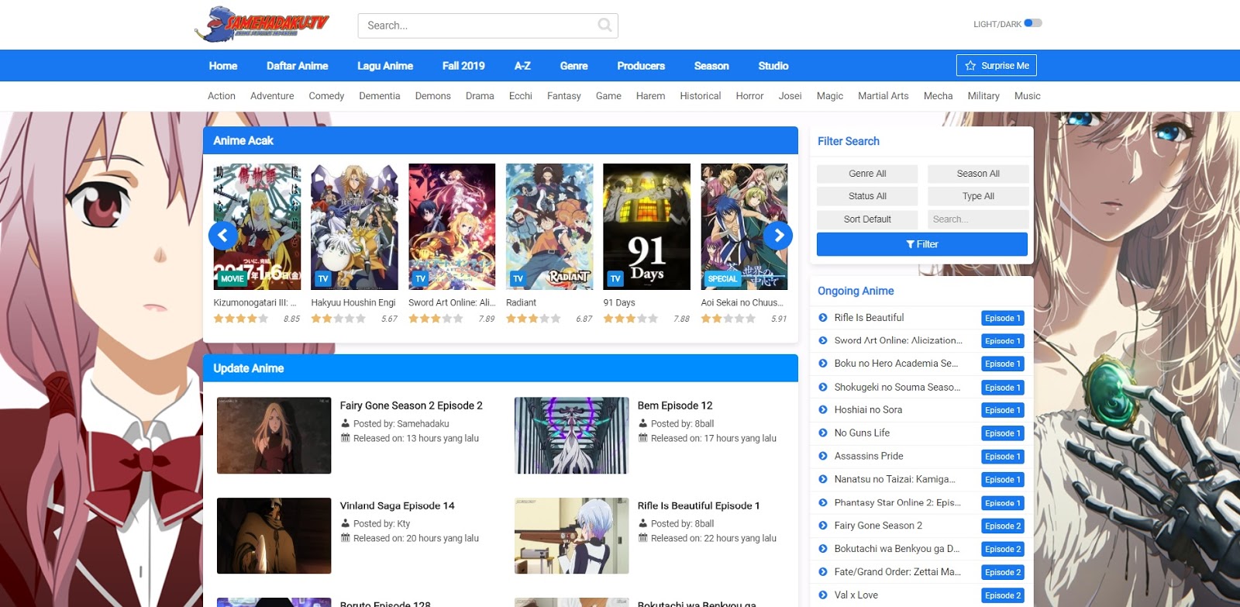Open the 91 Days poster

tap(647, 226)
